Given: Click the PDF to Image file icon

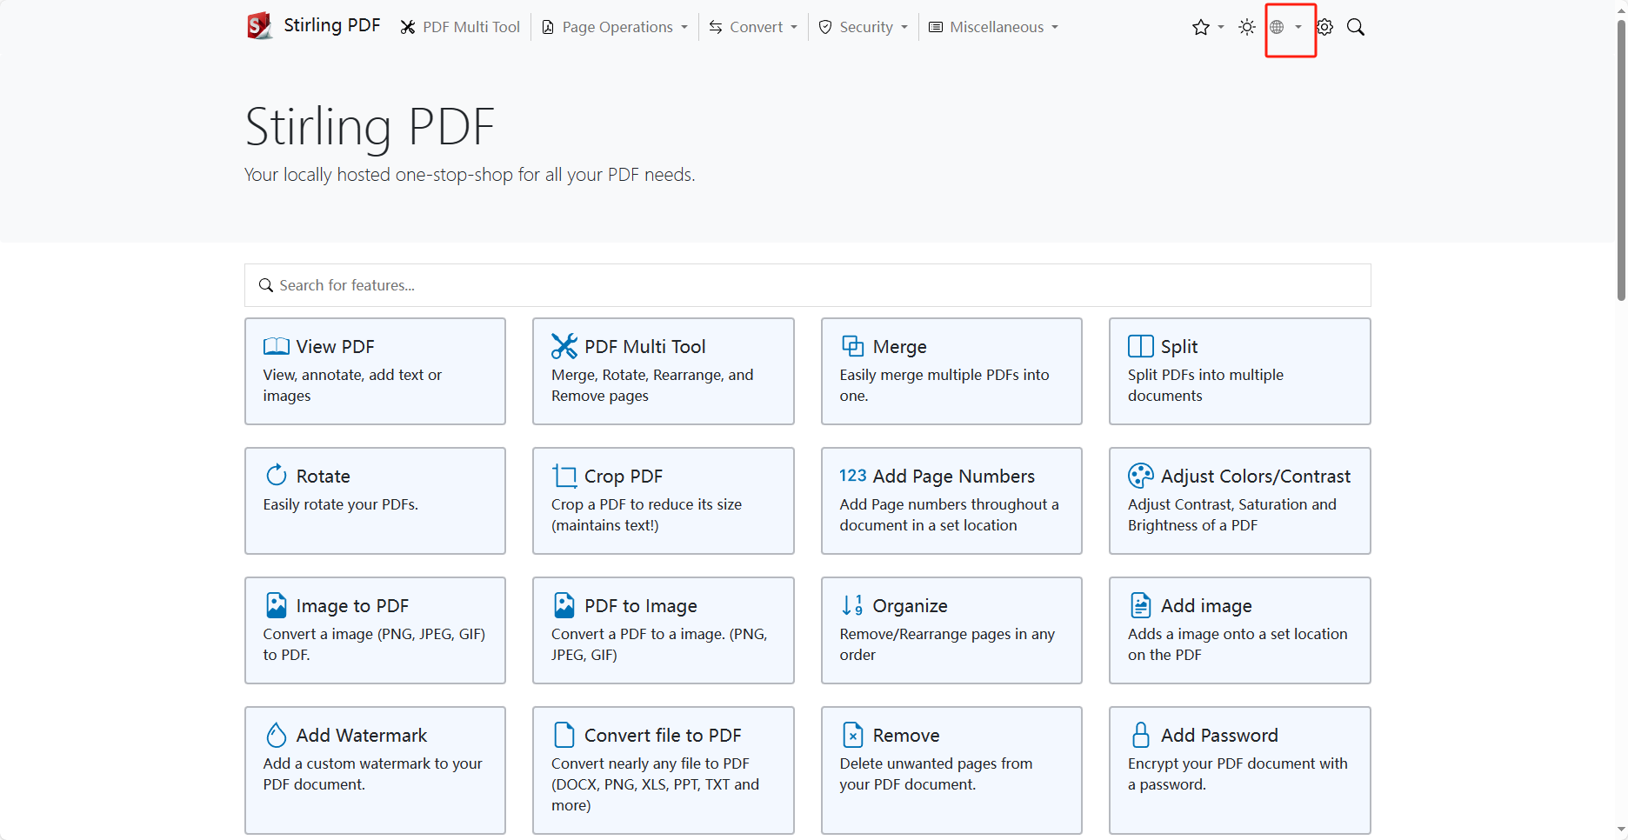Looking at the screenshot, I should point(564,605).
